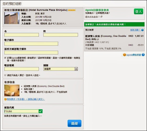Check the booking-for-someone-else checkbox
Image resolution: width=147 pixels, height=131 pixels.
tap(5, 75)
